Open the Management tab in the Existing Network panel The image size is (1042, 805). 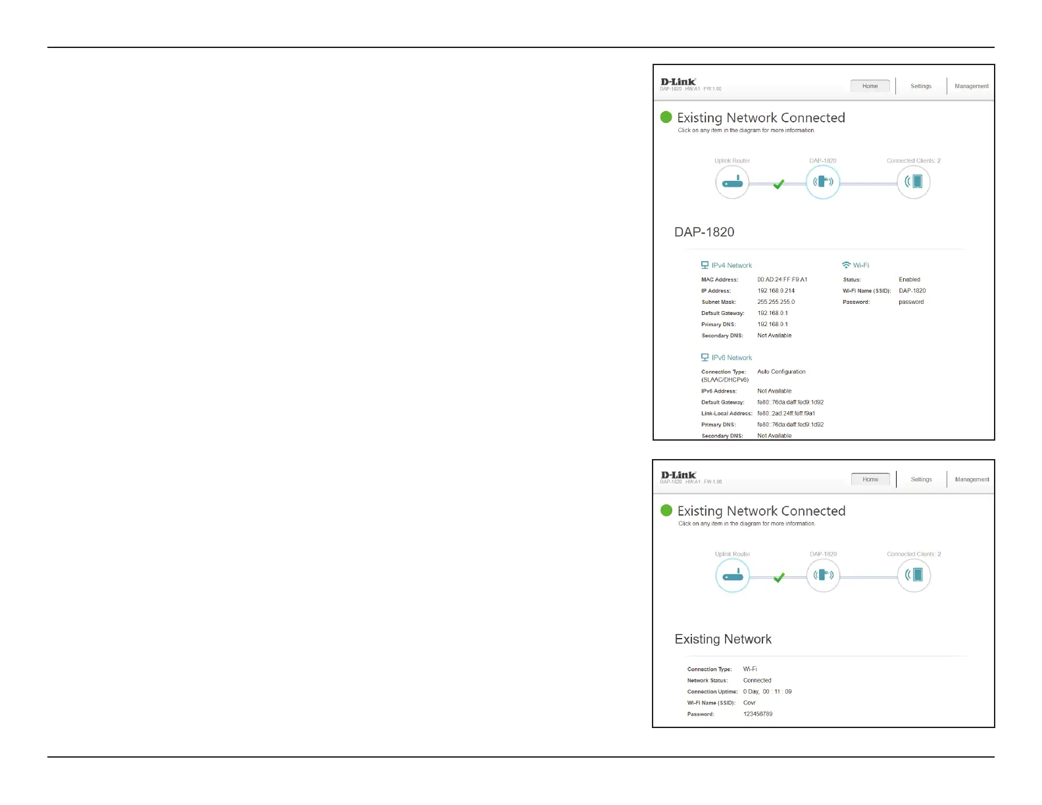coord(972,479)
